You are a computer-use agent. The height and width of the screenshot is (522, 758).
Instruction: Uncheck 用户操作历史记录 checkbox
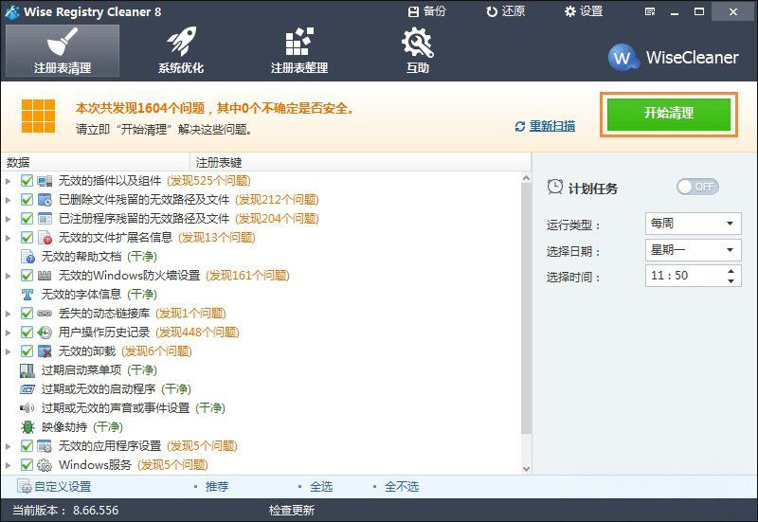[x=27, y=332]
